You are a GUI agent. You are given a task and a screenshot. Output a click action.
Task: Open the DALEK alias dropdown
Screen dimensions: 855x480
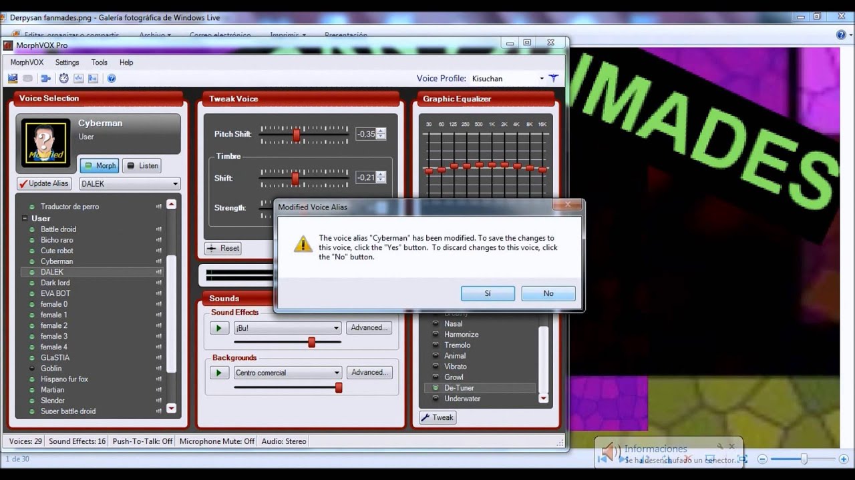[176, 184]
